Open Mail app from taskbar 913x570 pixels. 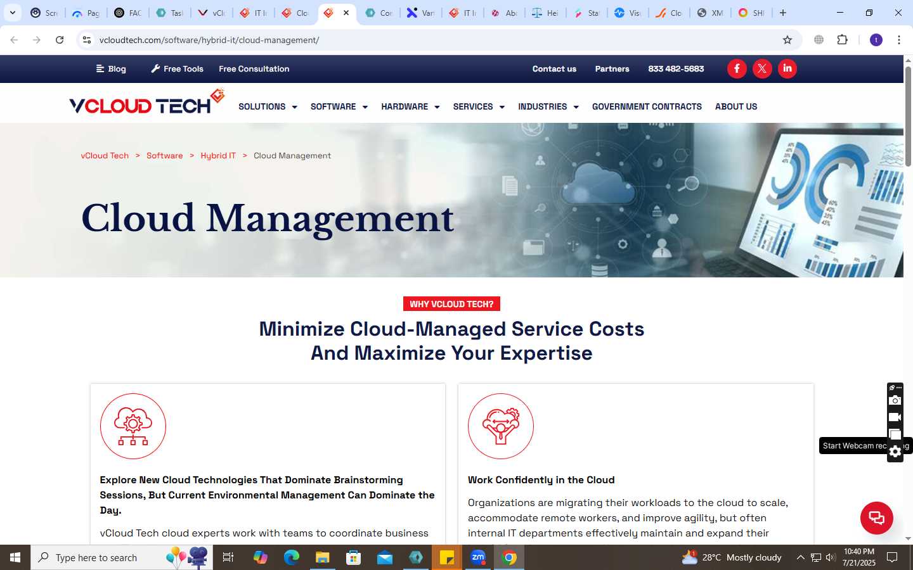[385, 557]
